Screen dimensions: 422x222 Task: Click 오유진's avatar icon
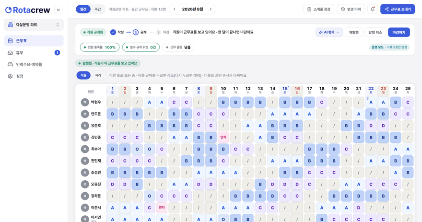click(85, 184)
